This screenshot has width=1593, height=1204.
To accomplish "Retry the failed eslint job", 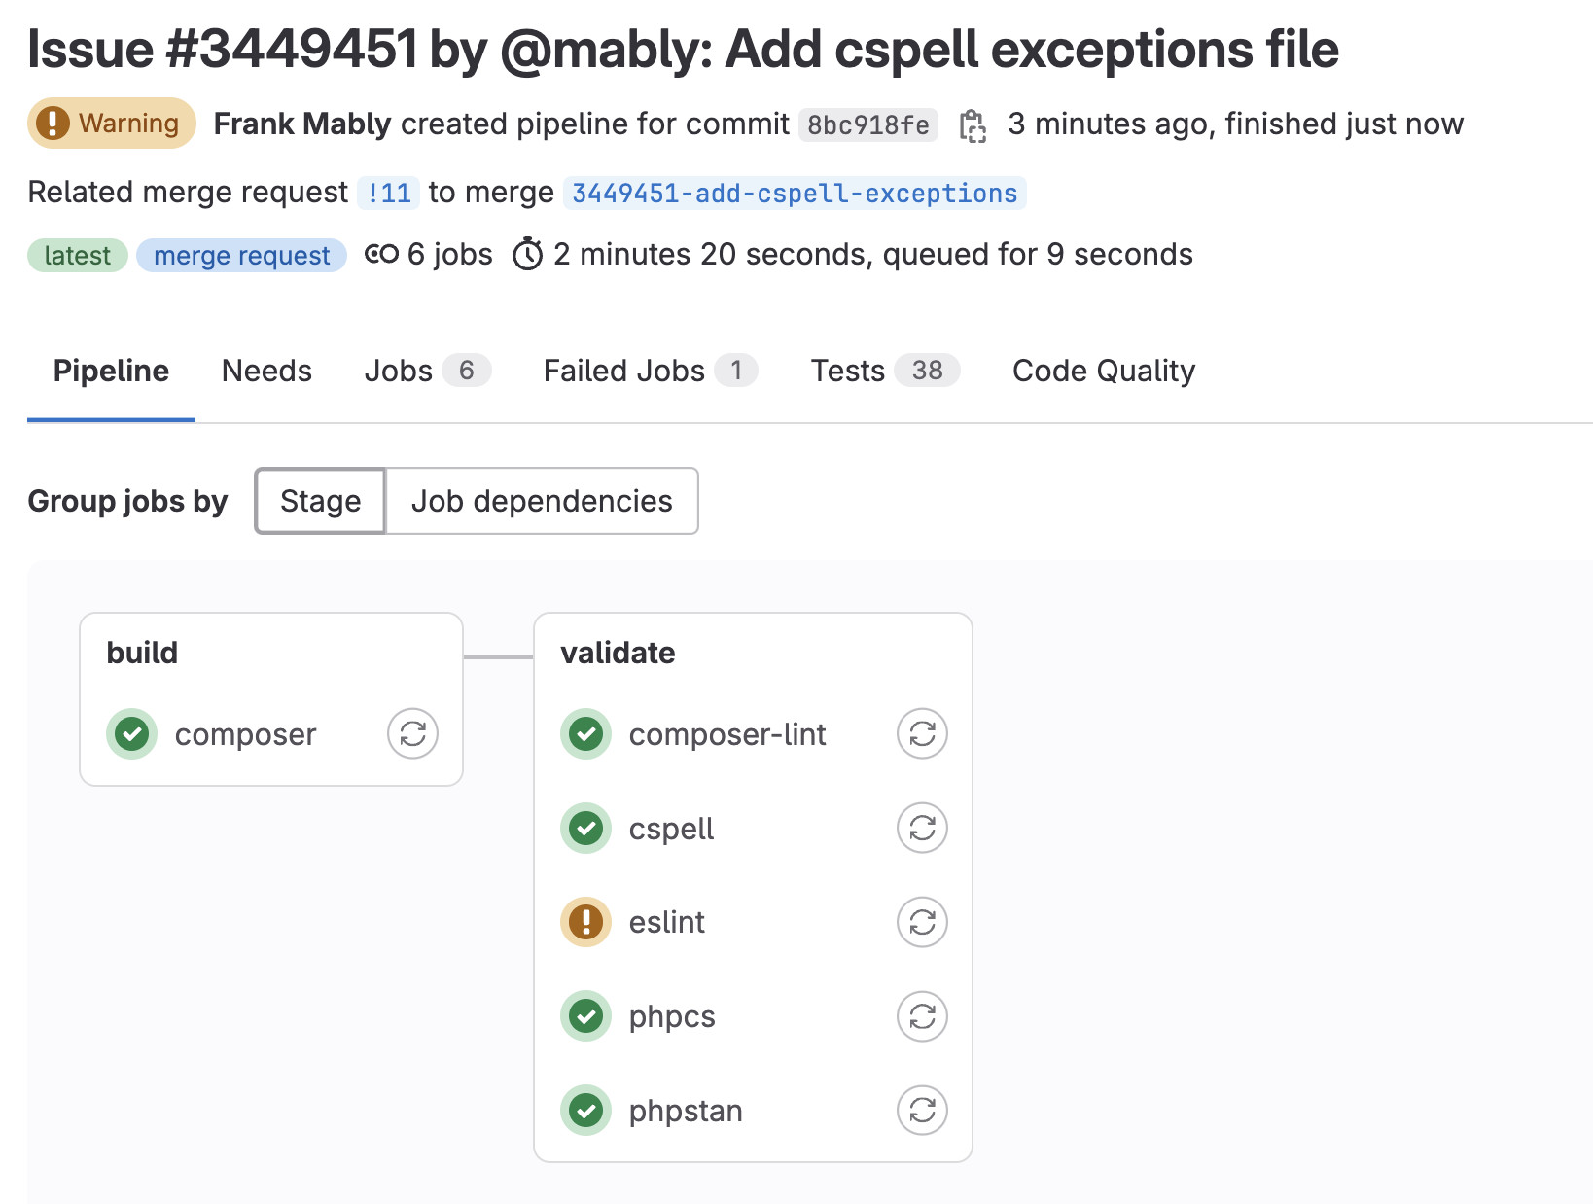I will click(x=921, y=922).
